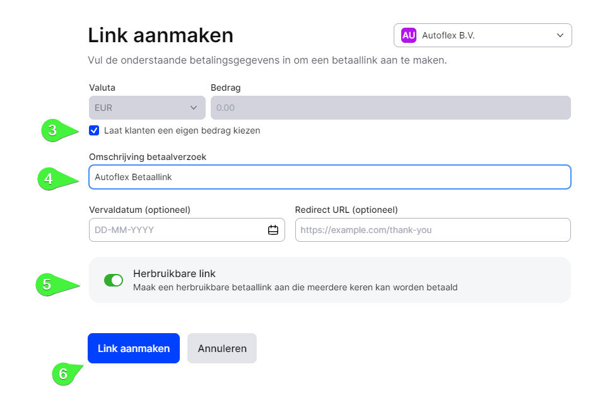Viewport: 605px width, 398px height.
Task: Click the purple AU company logo
Action: [x=409, y=35]
